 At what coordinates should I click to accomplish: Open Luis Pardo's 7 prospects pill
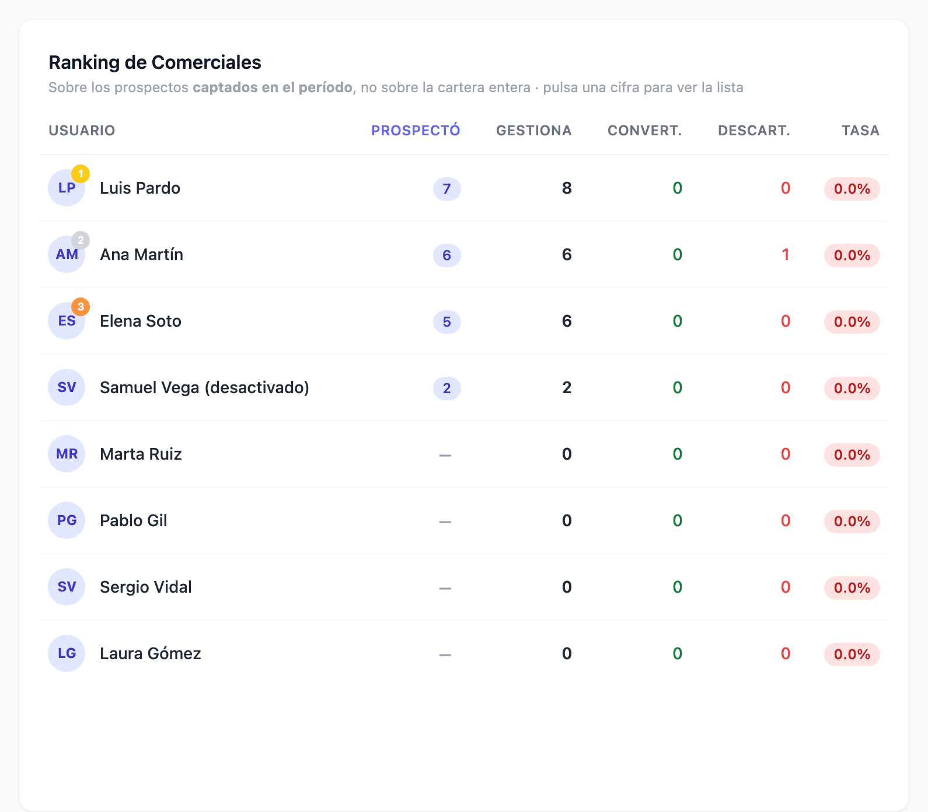[447, 189]
